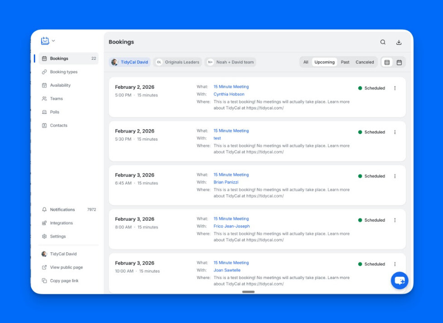Click Scheduled status on 8:00 AM booking

[x=371, y=220]
